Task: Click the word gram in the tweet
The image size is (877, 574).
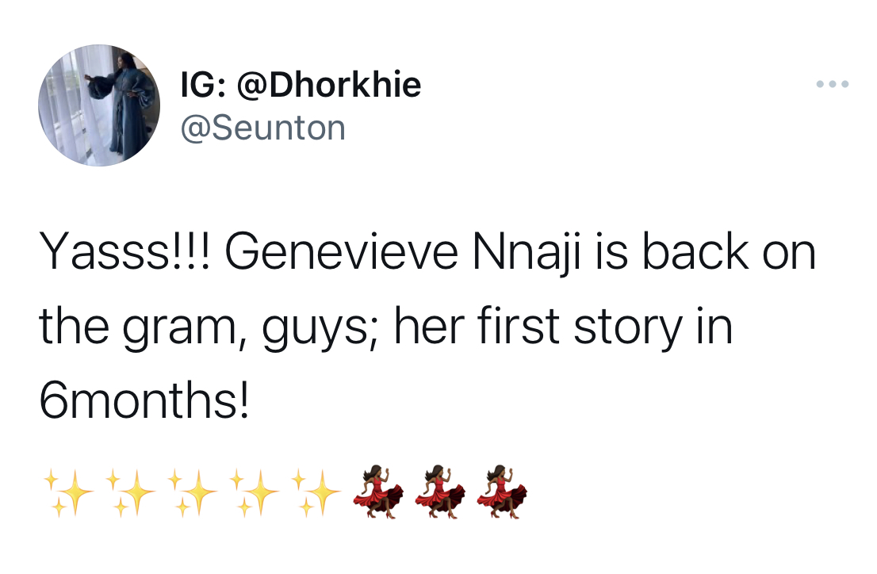Action: click(x=180, y=330)
